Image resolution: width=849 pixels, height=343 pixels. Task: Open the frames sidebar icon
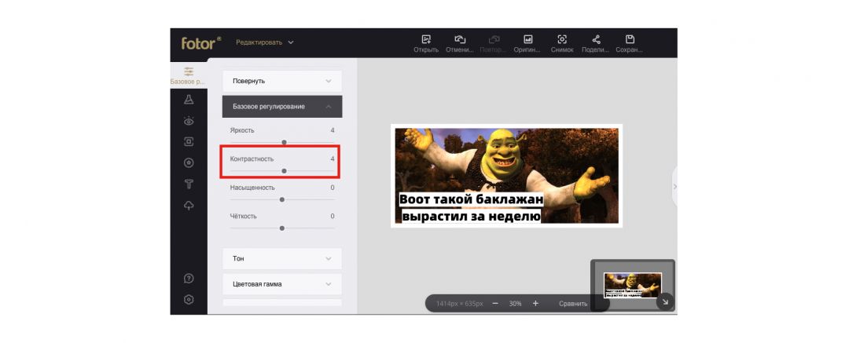[x=189, y=142]
